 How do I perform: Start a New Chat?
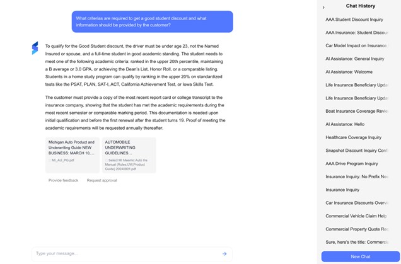coord(360,256)
